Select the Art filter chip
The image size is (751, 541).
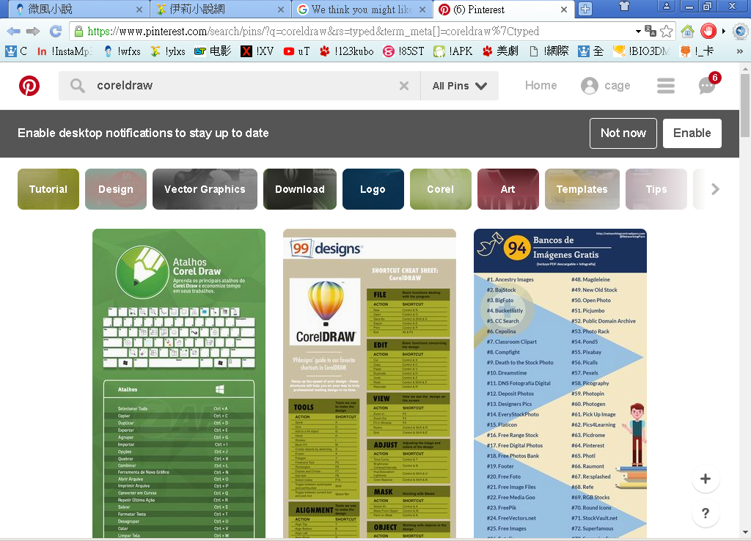coord(508,189)
